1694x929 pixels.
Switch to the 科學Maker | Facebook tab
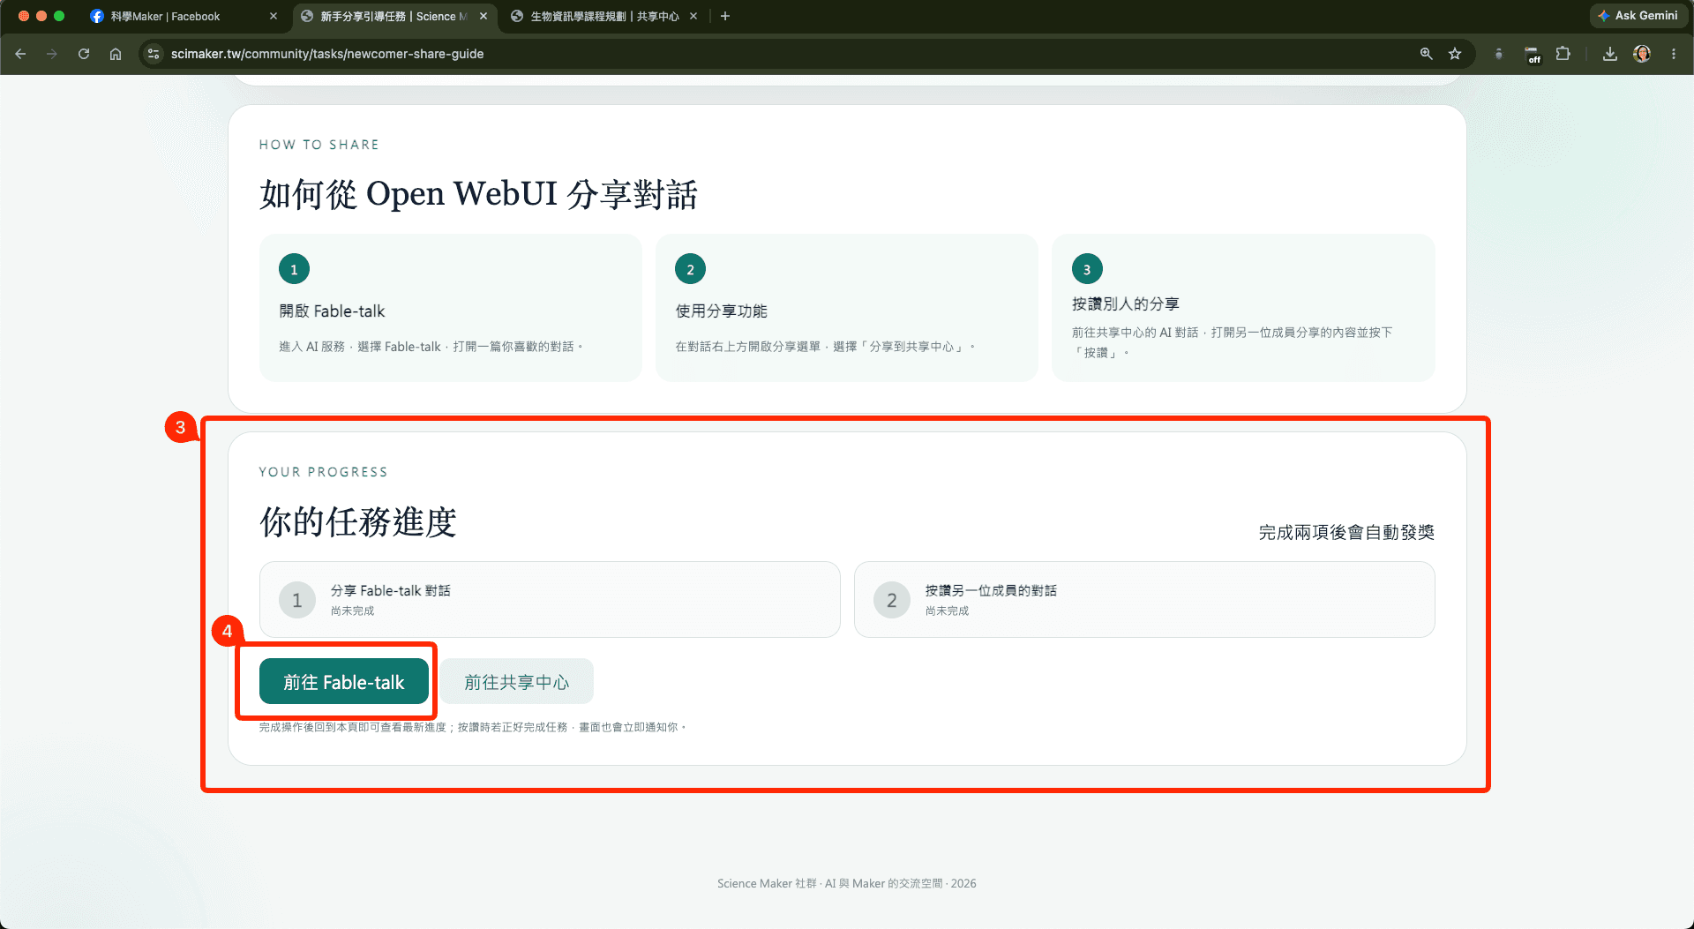click(x=184, y=16)
